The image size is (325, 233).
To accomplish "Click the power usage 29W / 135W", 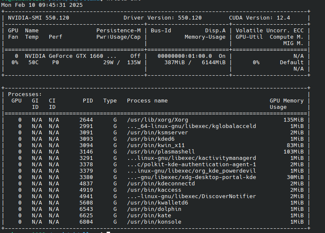I will (122, 63).
